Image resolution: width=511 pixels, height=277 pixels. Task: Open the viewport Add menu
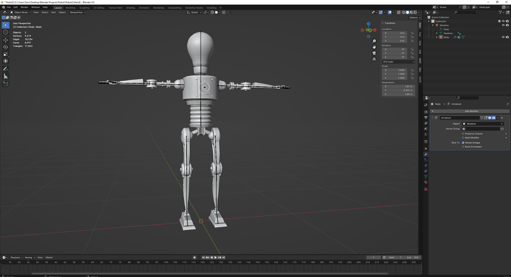click(53, 12)
